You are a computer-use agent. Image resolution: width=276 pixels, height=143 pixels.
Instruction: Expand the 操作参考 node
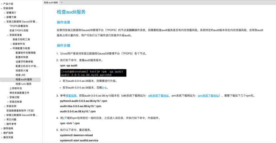tap(5, 124)
